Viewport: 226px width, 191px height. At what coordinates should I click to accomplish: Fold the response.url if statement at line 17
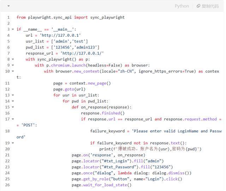pos(13,119)
